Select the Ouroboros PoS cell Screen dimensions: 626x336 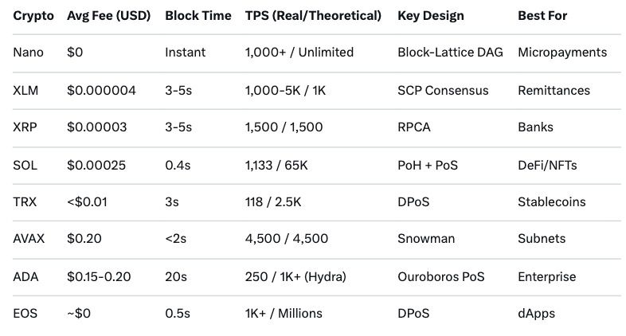click(440, 276)
